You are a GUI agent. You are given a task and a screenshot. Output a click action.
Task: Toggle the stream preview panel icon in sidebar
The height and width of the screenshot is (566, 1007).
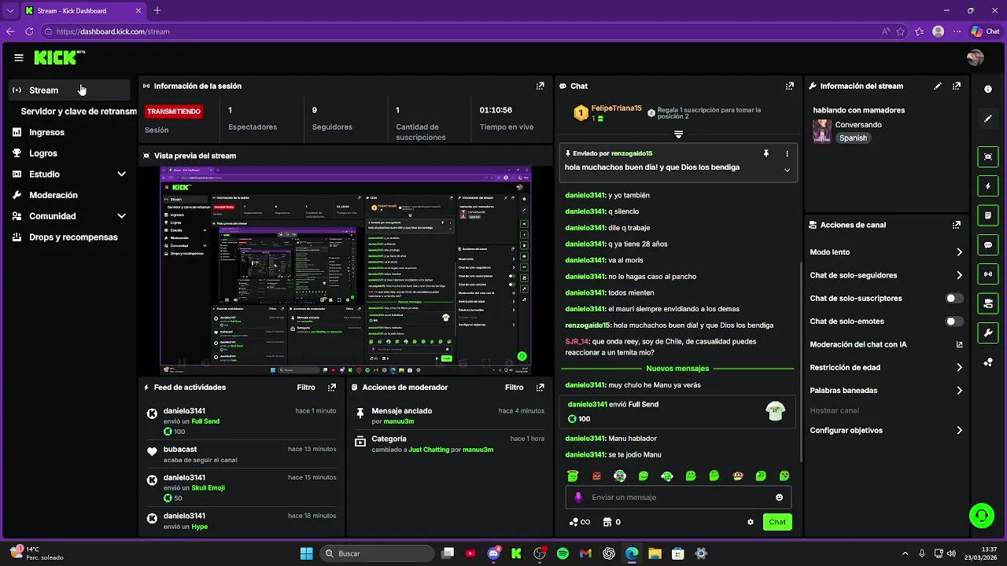988,156
